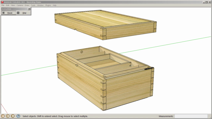Click in the Measurements input box
Screen dimensions: 212x119
pos(191,116)
